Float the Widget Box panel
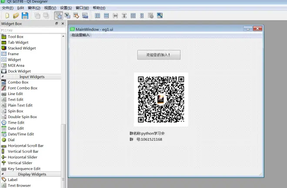Image resolution: width=287 pixels, height=188 pixels. 57,23
